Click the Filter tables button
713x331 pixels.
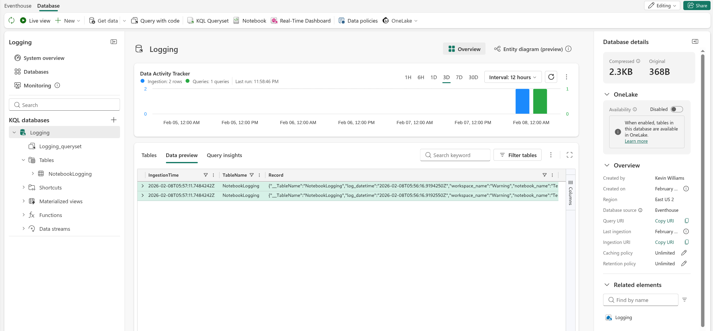[517, 155]
